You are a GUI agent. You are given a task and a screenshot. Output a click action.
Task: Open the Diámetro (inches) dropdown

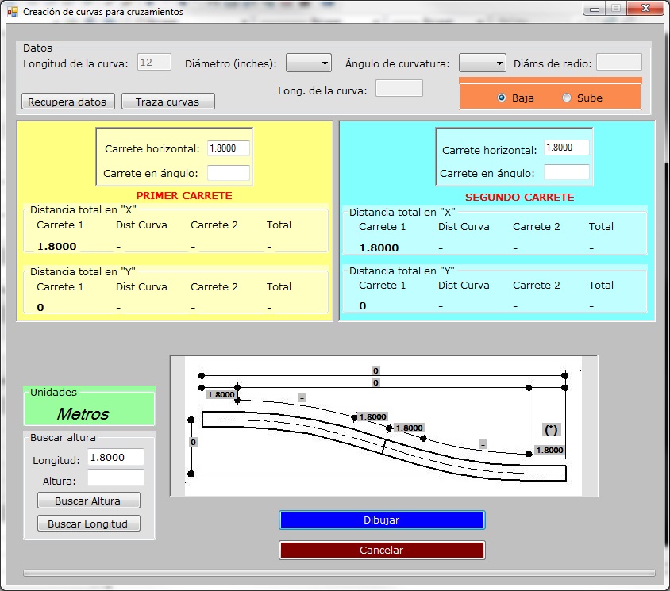(x=309, y=63)
